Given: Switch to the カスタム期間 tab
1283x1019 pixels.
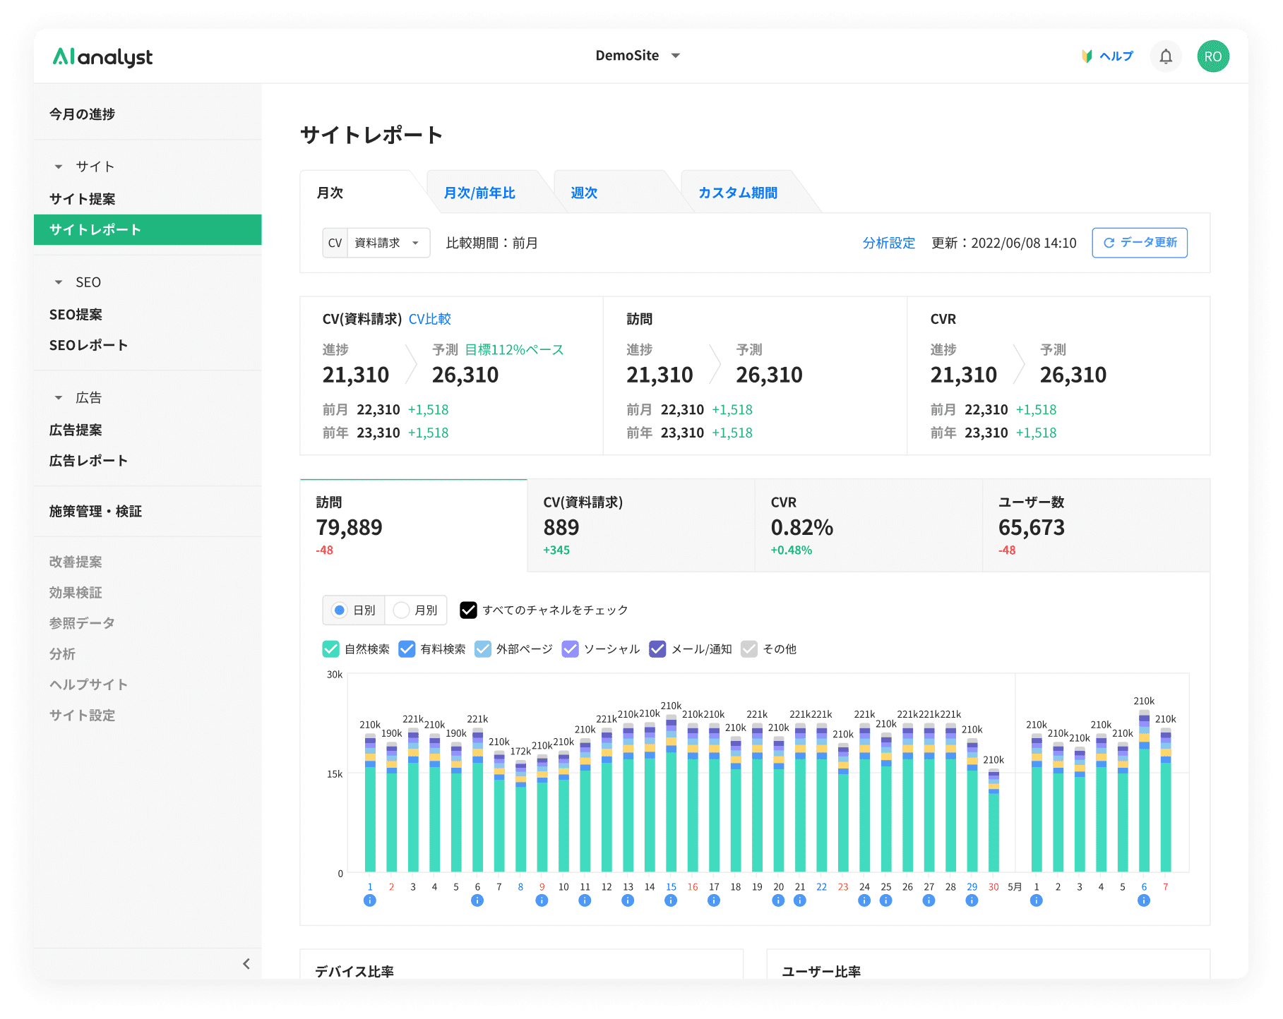Looking at the screenshot, I should (737, 193).
